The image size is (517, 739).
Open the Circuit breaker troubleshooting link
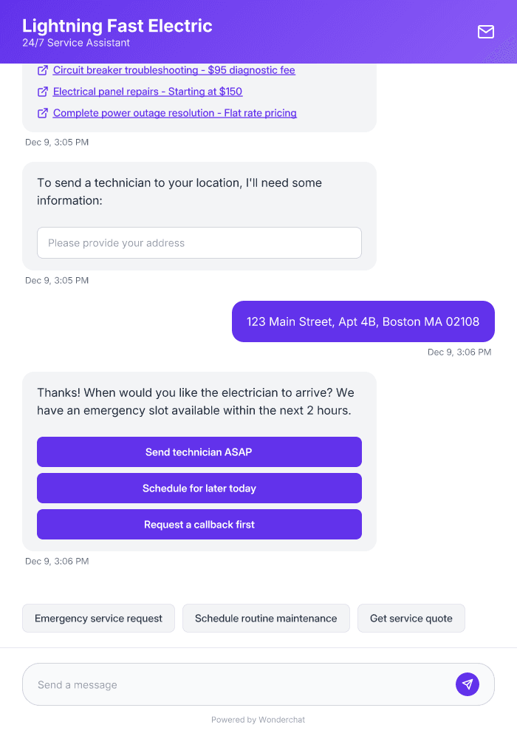pos(173,70)
